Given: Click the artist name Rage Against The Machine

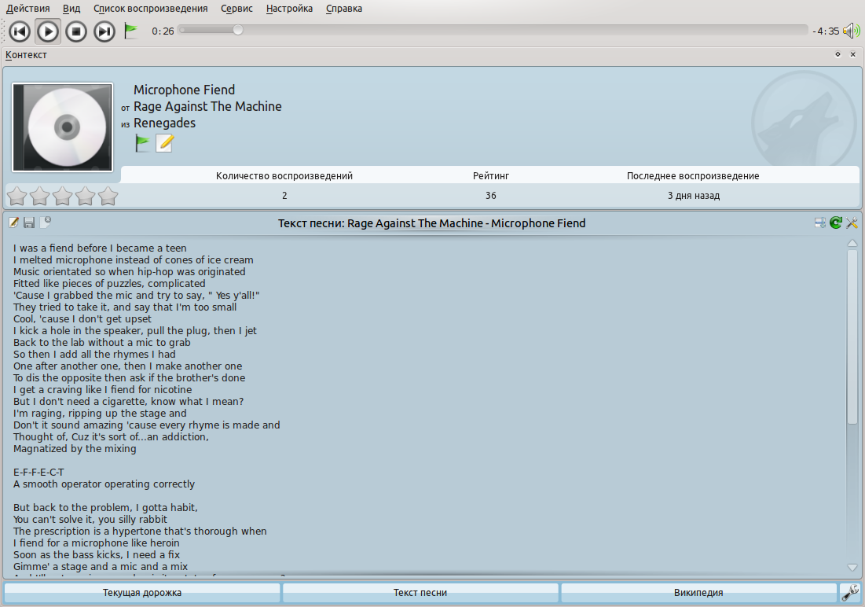Looking at the screenshot, I should [x=207, y=107].
